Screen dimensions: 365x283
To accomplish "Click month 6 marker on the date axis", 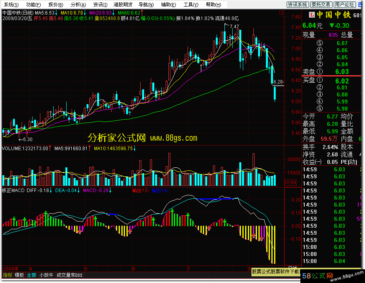I will click(134, 268).
